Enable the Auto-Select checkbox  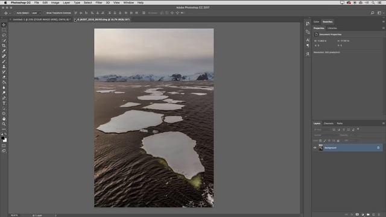pyautogui.click(x=14, y=13)
